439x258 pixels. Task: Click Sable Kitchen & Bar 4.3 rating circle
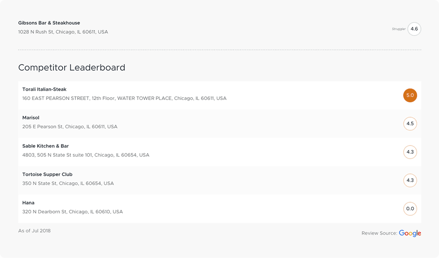coord(410,152)
